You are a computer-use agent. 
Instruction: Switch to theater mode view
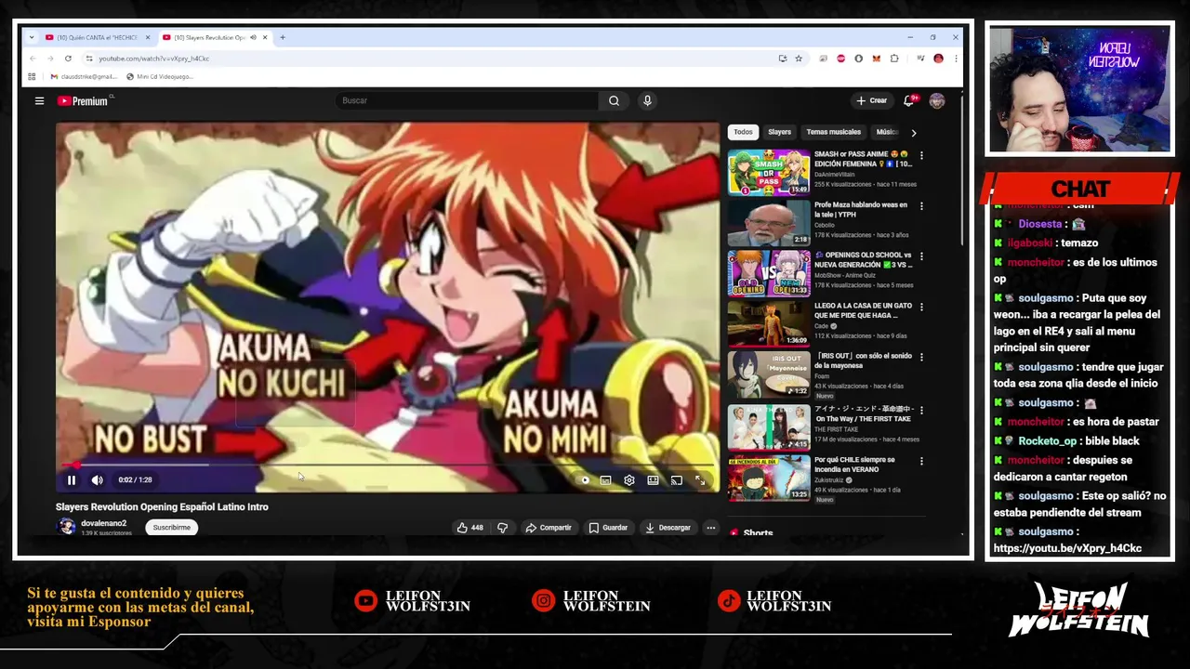[653, 480]
